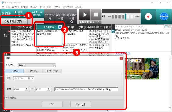Click the home icon on FM802 header
172x112 pixels.
(x=60, y=27)
